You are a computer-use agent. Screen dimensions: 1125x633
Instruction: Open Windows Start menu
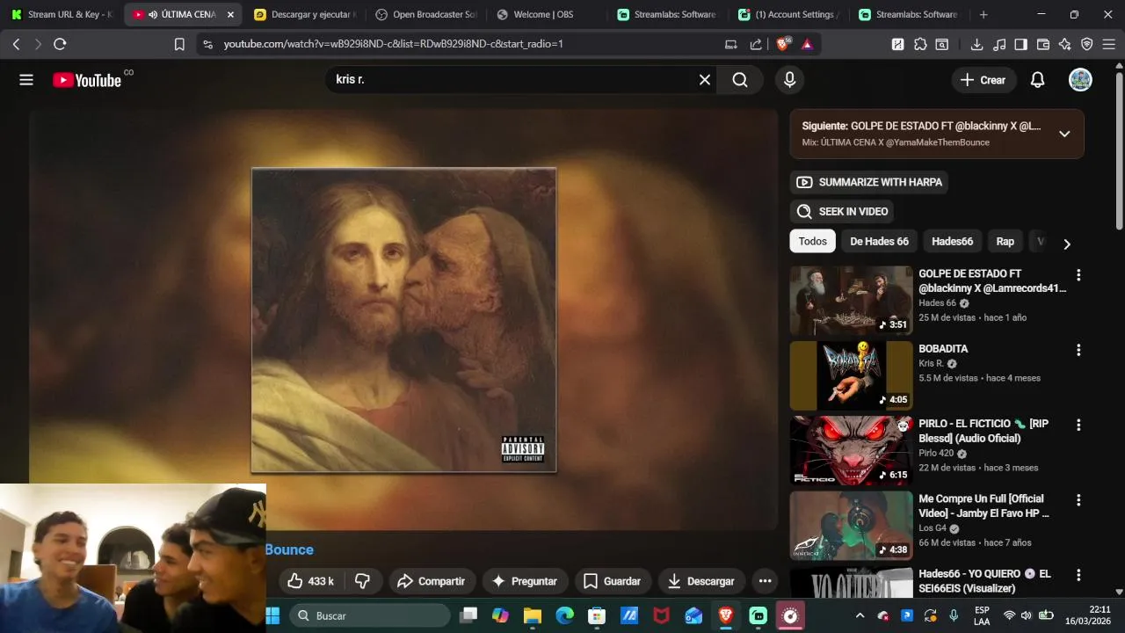(272, 615)
